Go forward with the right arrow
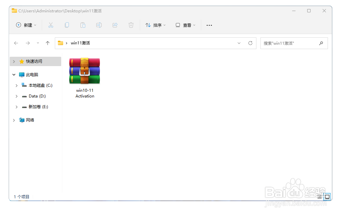The image size is (345, 215). point(28,43)
